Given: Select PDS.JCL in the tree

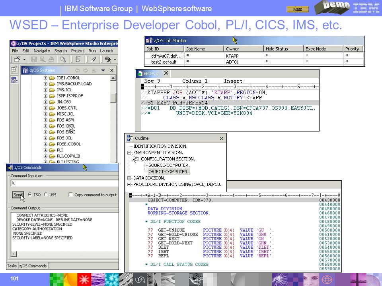Looking at the screenshot, I should click(x=64, y=138).
